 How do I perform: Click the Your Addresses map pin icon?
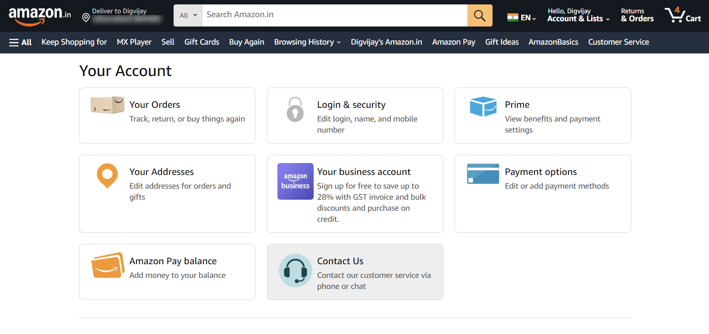107,176
